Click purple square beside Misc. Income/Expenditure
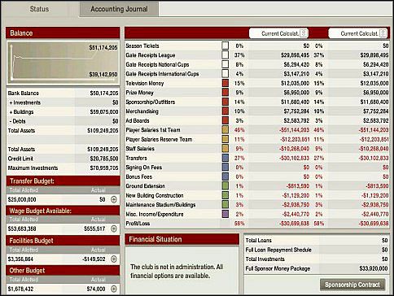The height and width of the screenshot is (296, 394). tap(225, 214)
